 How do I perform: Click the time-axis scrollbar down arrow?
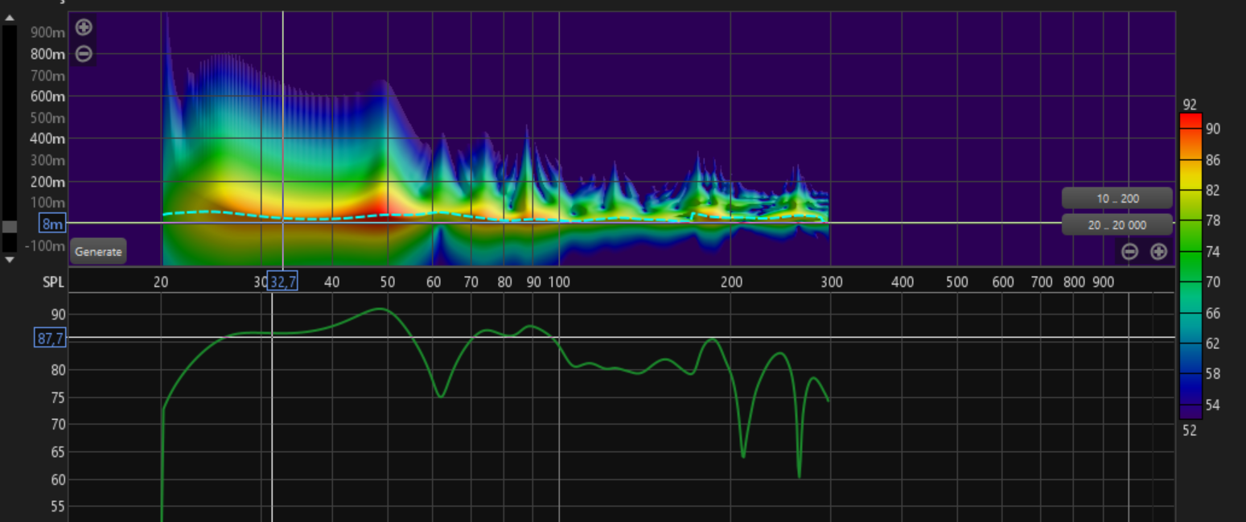pyautogui.click(x=10, y=260)
